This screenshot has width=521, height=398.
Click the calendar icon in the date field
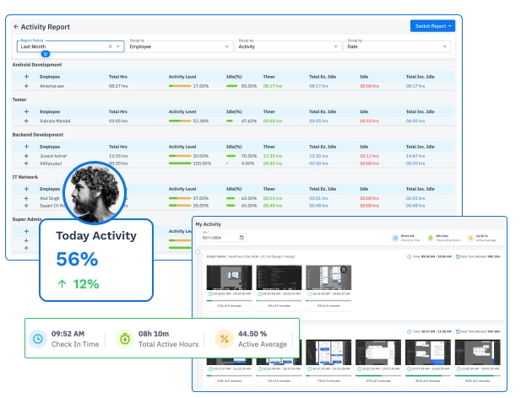[242, 238]
